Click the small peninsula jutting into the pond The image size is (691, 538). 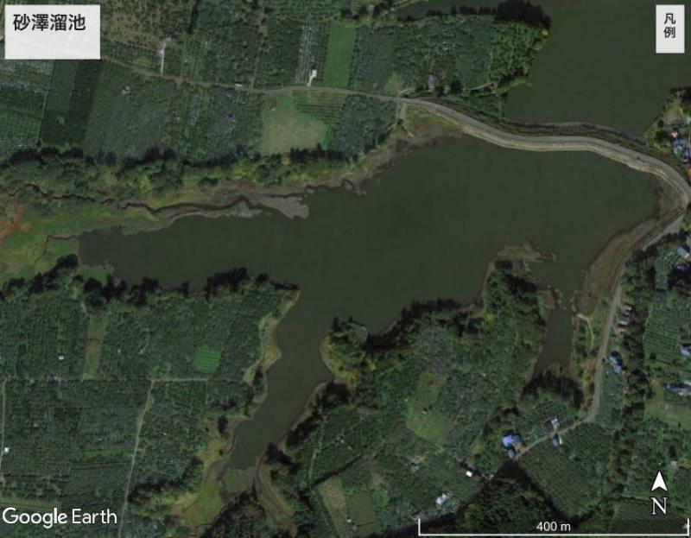(520, 256)
